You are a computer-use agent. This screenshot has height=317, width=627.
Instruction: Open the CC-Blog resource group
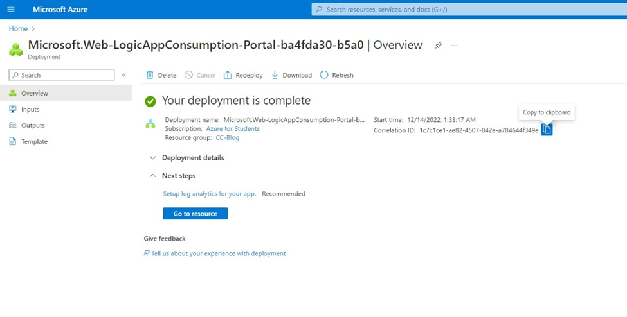tap(227, 138)
